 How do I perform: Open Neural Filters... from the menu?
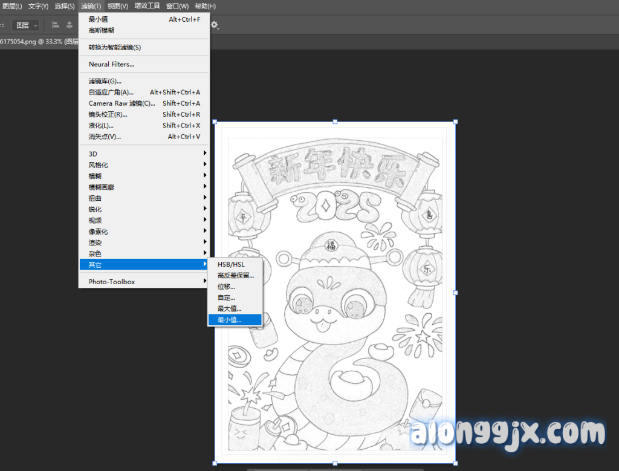pos(111,64)
